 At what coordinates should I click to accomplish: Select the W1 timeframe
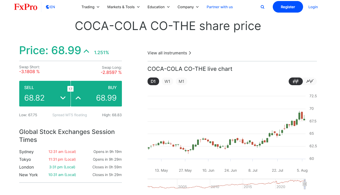pos(167,81)
